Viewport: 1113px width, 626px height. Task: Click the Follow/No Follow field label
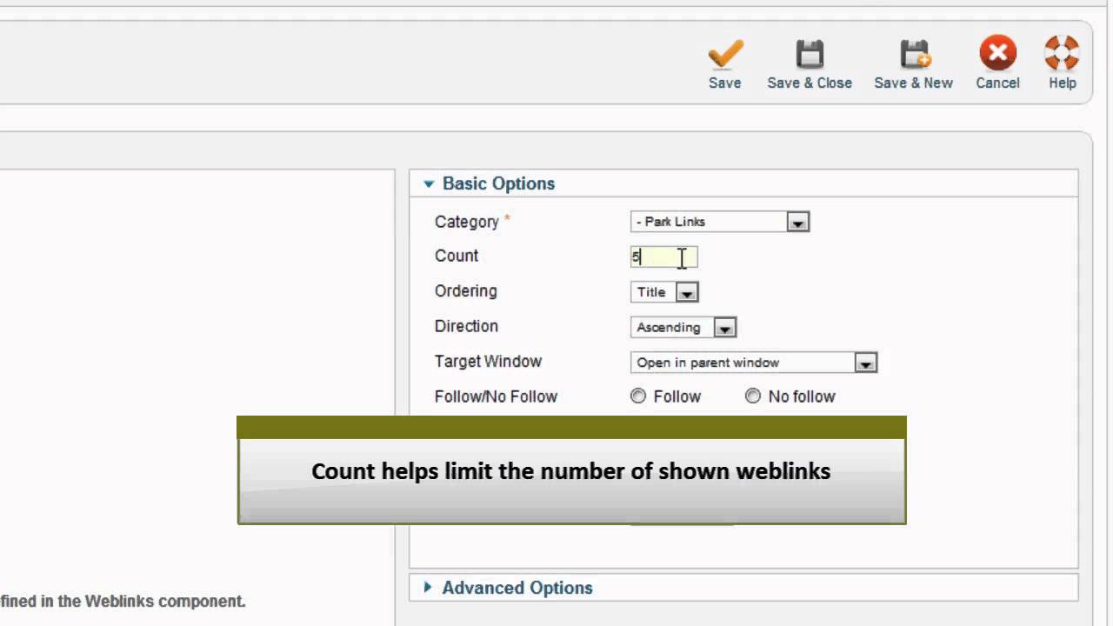tap(496, 396)
